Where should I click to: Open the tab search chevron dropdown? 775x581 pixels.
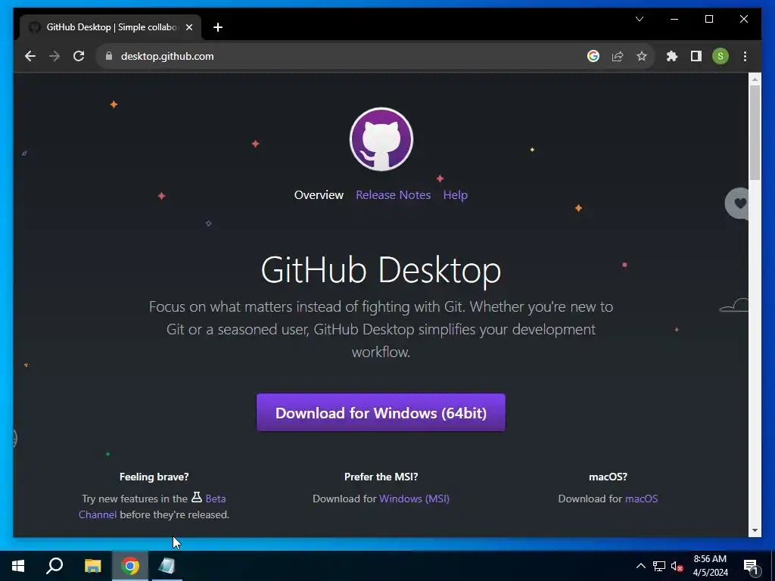640,19
